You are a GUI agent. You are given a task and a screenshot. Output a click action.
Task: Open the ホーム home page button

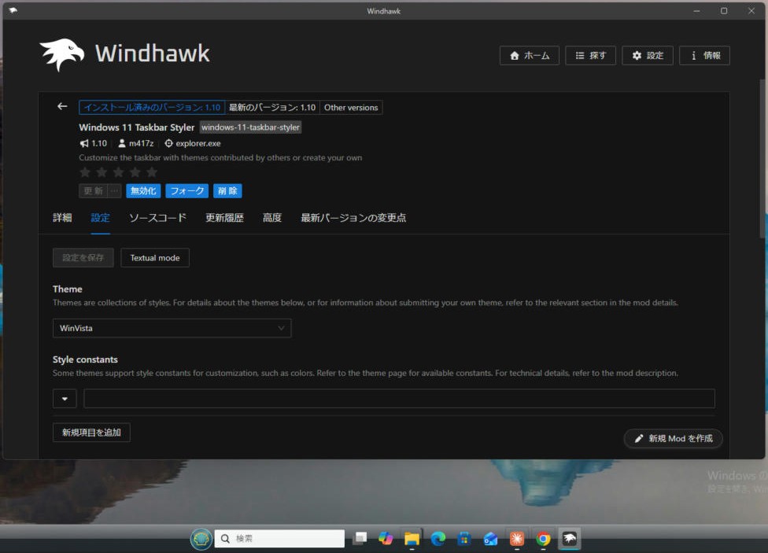(529, 55)
